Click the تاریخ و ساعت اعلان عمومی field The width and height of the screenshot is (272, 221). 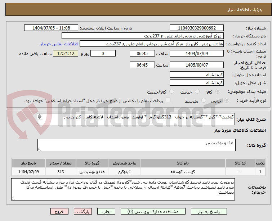(51, 28)
